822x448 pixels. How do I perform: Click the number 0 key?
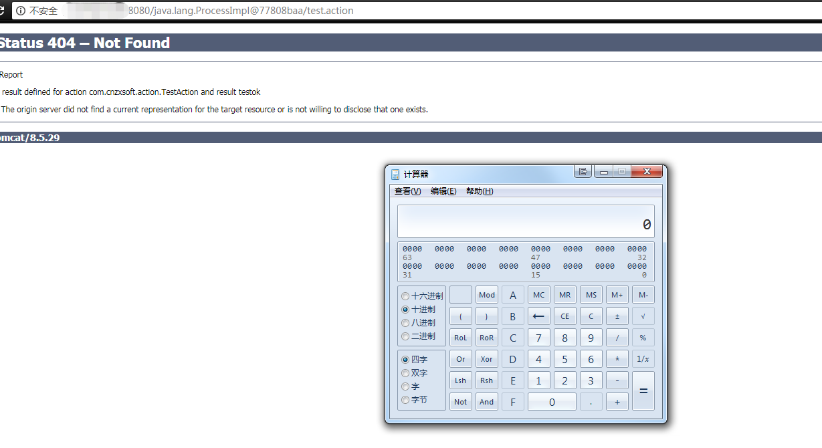[552, 402]
